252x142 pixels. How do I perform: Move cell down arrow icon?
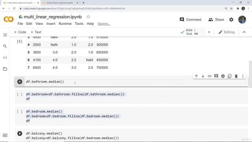point(203,76)
